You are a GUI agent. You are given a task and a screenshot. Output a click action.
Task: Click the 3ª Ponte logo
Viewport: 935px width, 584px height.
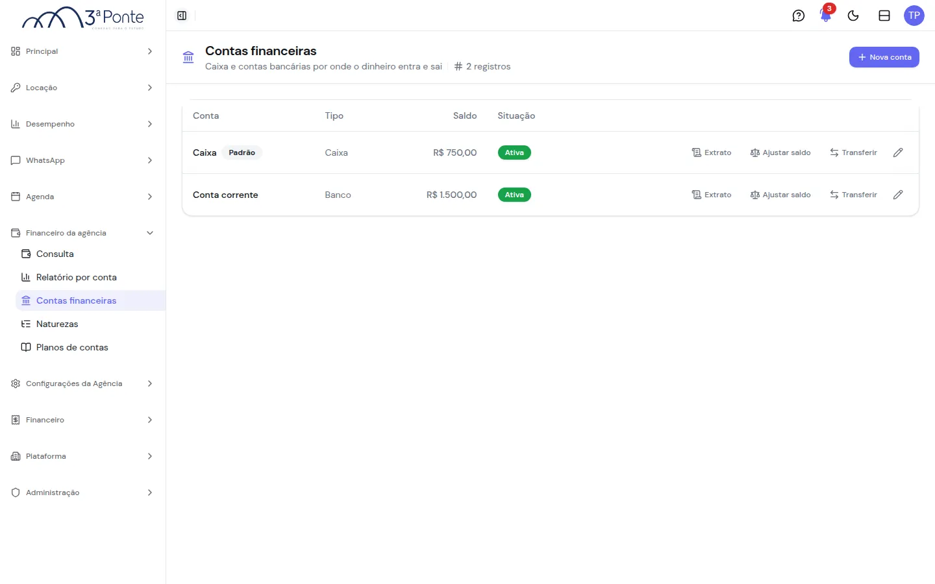click(83, 18)
